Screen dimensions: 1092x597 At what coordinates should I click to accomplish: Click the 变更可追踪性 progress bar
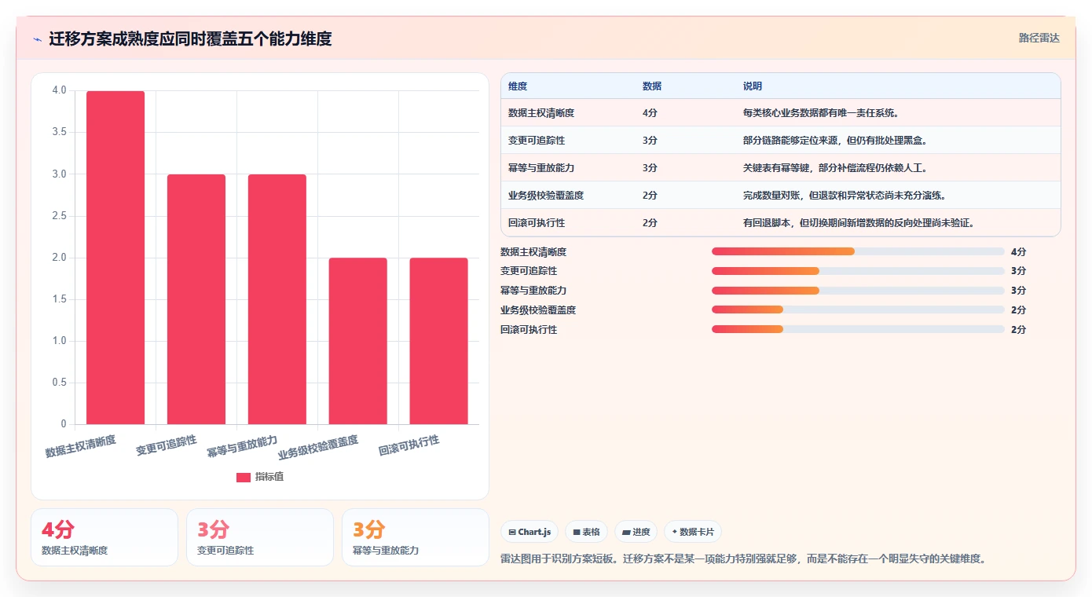coord(858,271)
